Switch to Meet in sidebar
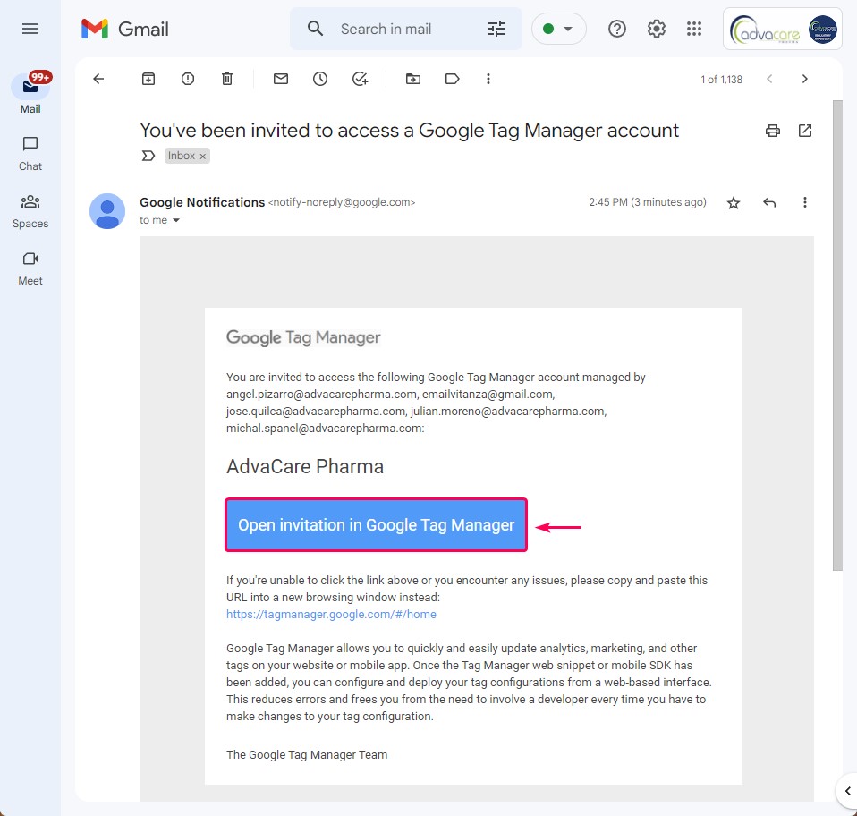The width and height of the screenshot is (857, 816). pyautogui.click(x=30, y=269)
